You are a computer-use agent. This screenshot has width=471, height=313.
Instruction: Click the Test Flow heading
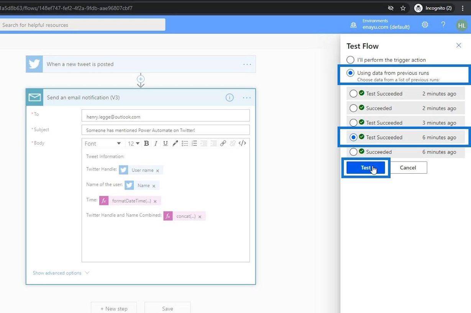[363, 46]
